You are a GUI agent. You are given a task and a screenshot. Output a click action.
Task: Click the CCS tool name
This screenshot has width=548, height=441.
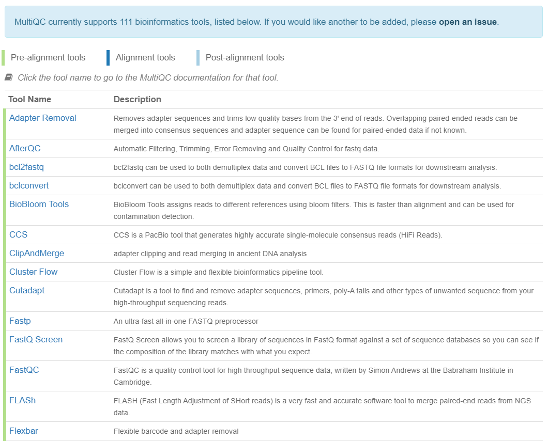tap(18, 234)
